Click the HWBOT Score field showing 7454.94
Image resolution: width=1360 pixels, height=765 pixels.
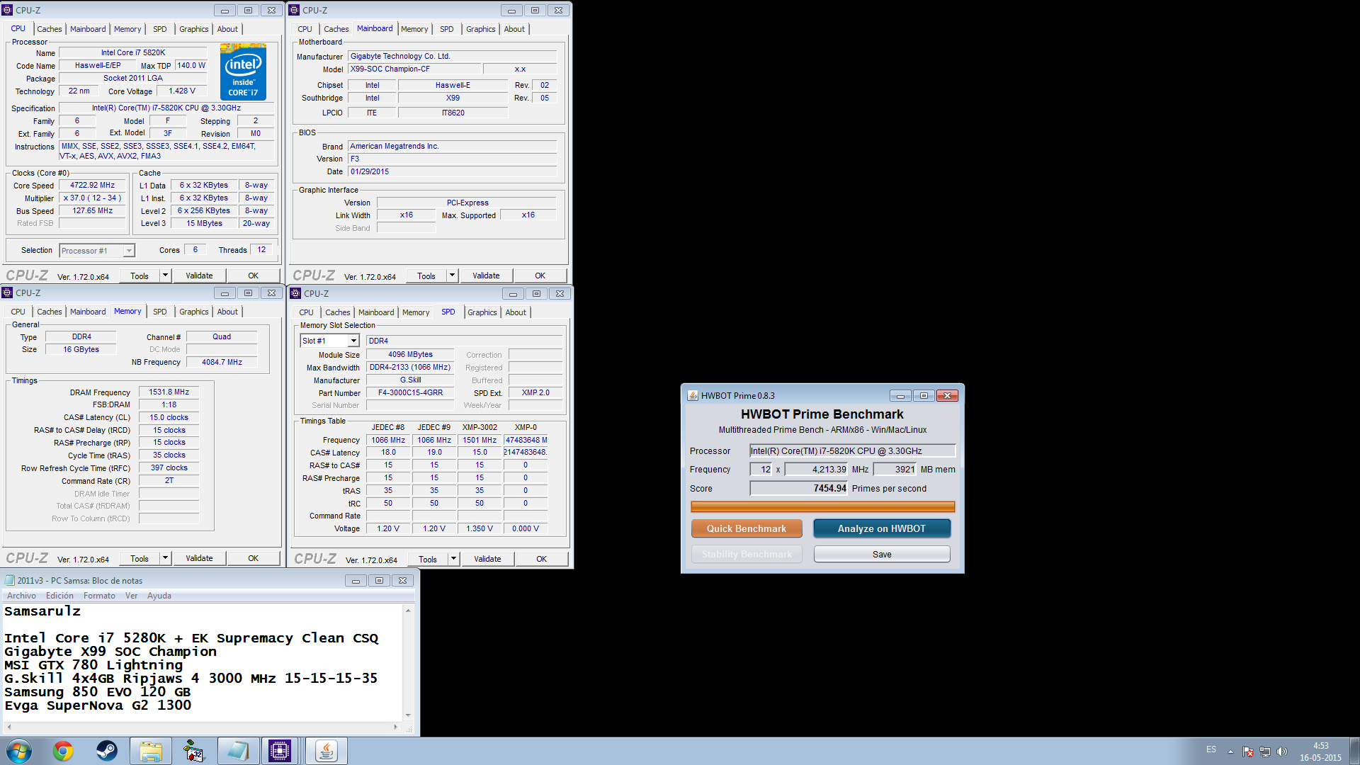799,488
